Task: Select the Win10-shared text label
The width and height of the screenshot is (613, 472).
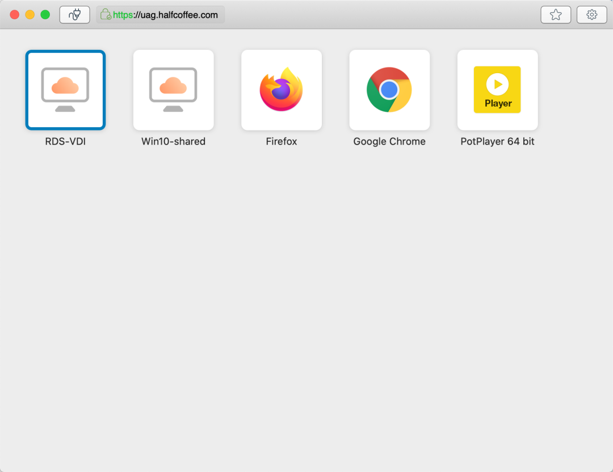Action: coord(174,141)
